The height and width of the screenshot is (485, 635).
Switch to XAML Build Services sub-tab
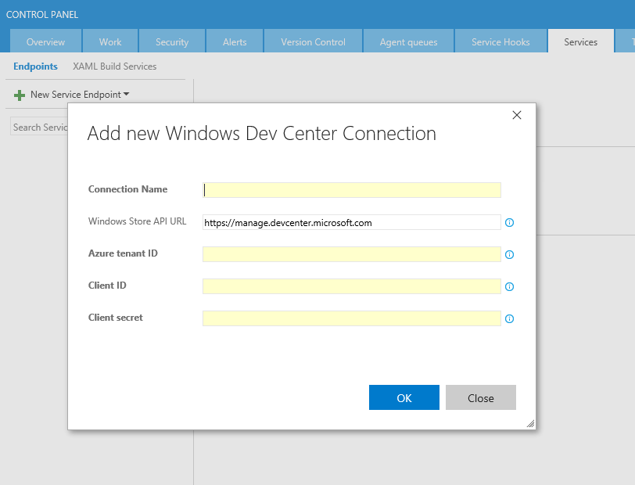click(115, 66)
